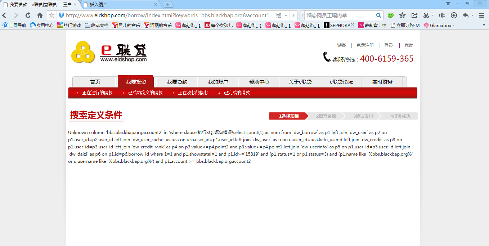This screenshot has height=246, width=489.
Task: Expand the screenshot tool dropdown arrow
Action: 432,15
